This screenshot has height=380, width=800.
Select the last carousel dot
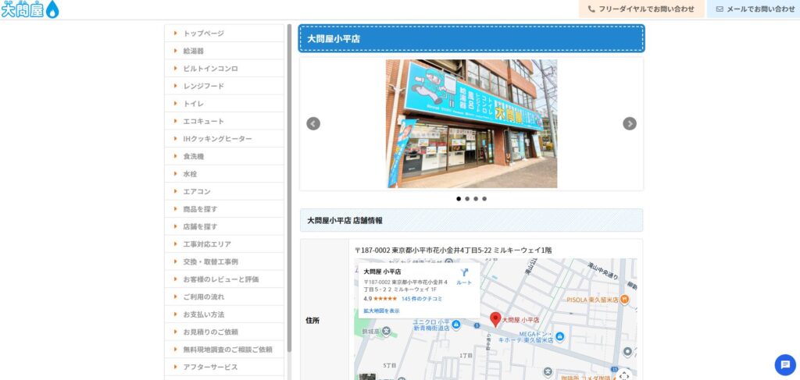point(484,199)
